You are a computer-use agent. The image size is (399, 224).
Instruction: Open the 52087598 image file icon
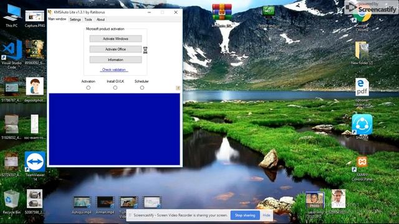click(35, 202)
